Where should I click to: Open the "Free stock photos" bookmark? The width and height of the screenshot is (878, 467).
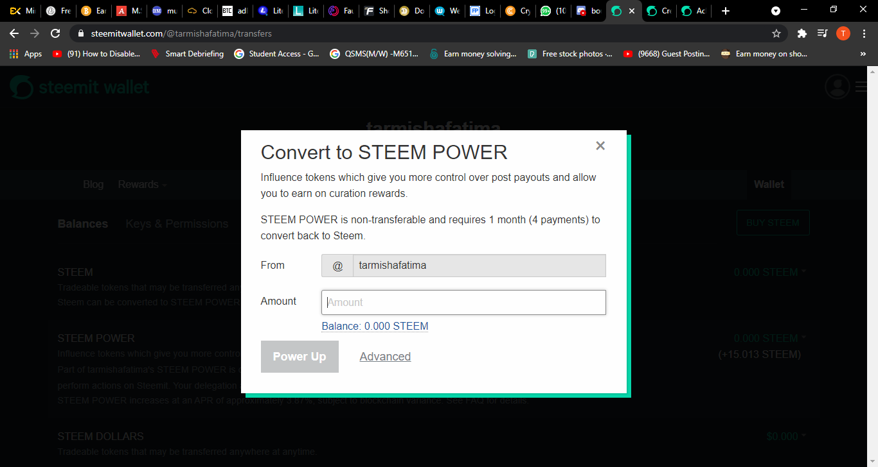(570, 54)
